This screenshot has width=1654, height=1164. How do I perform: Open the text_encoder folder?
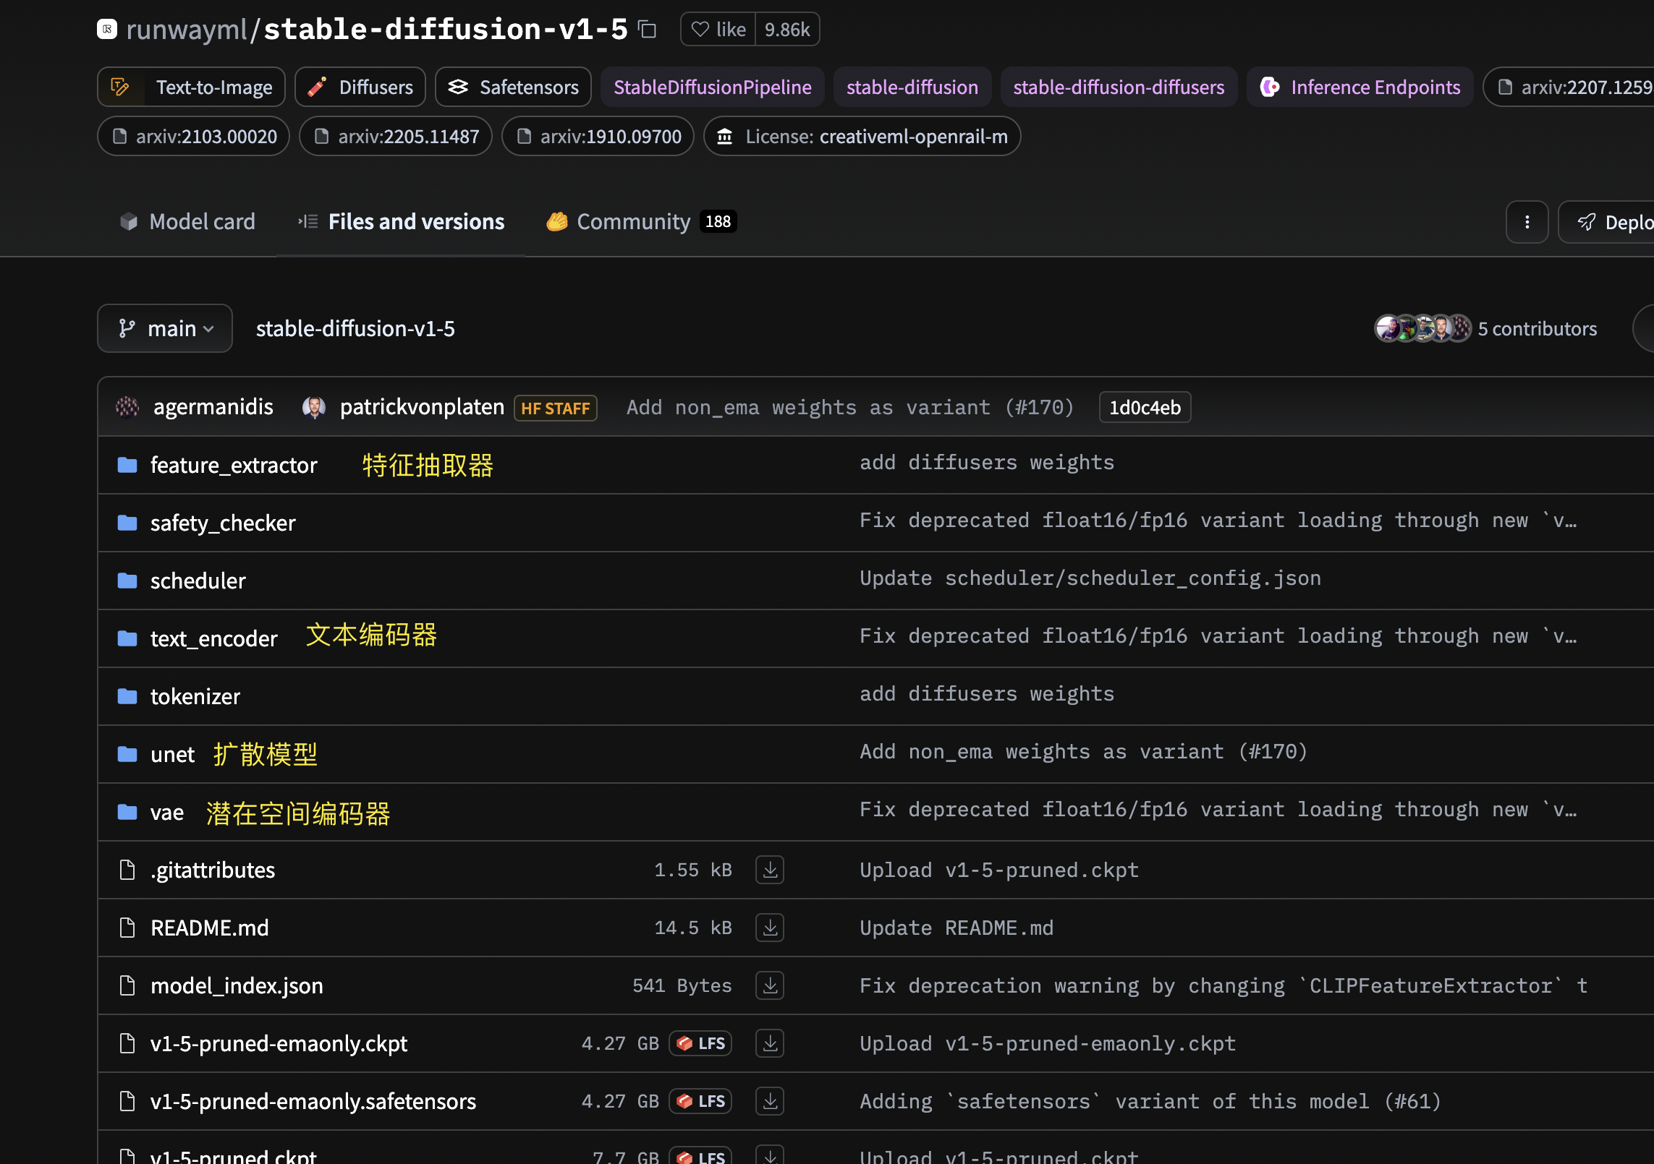click(214, 638)
